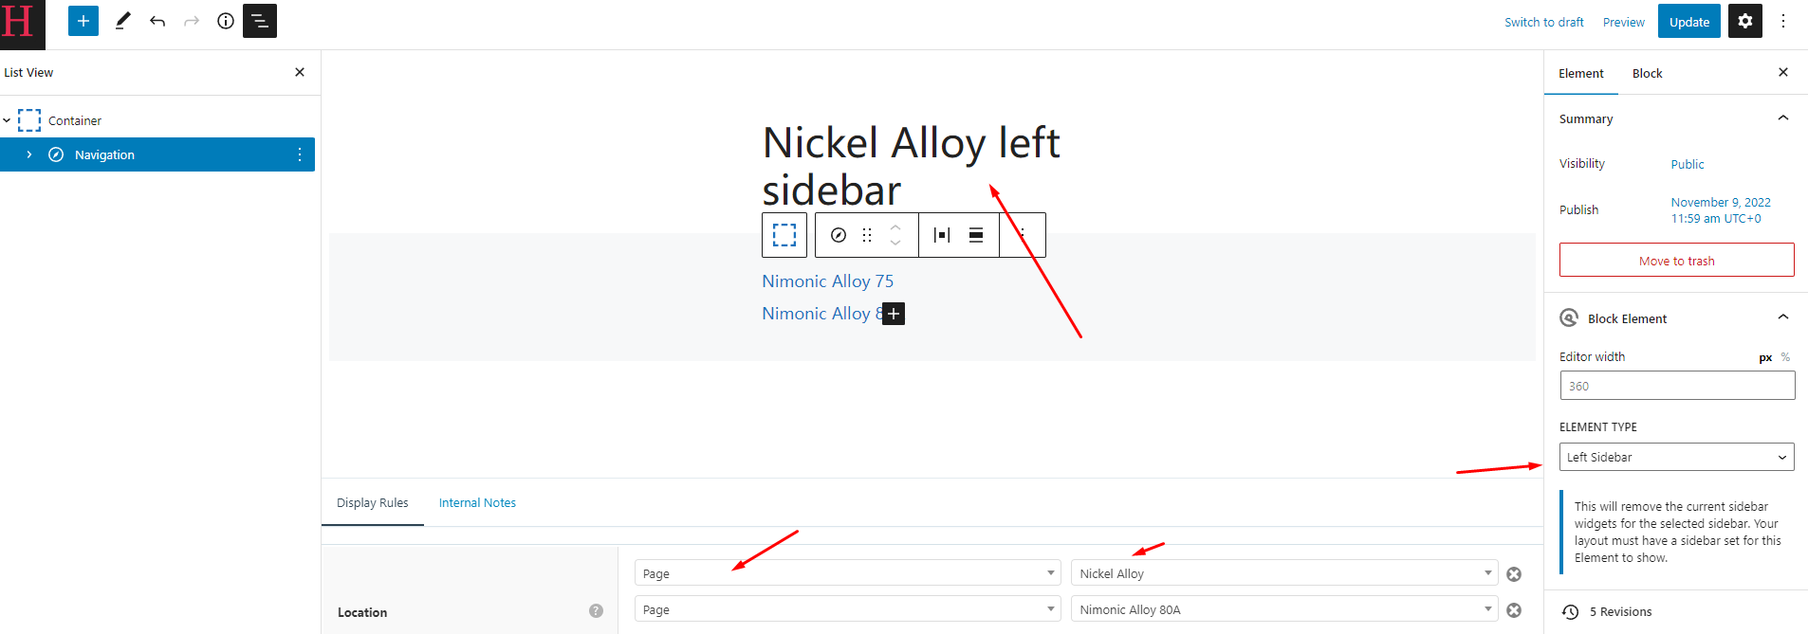Viewport: 1808px width, 634px height.
Task: Click the block inserter plus button
Action: 83,21
